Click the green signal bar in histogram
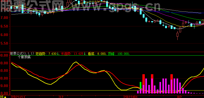The height and width of the screenshot is (98, 204). [141, 85]
